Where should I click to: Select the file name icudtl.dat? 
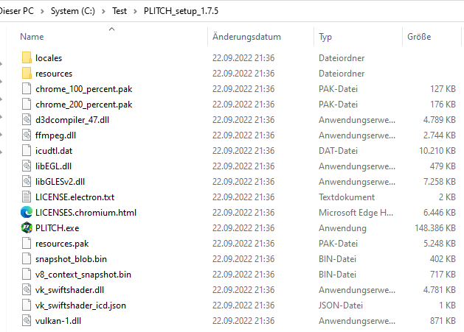54,151
